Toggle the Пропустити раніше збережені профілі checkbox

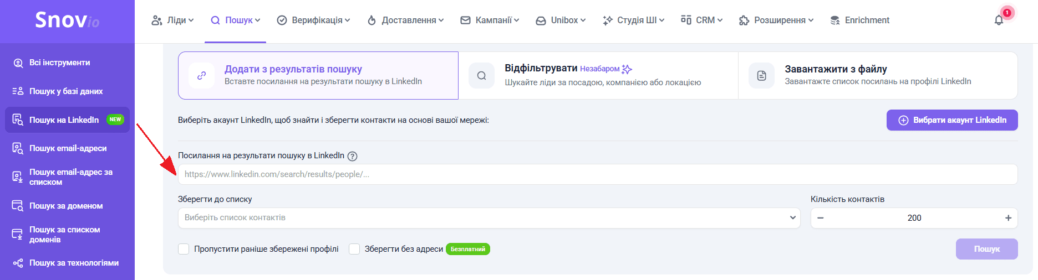tap(184, 249)
